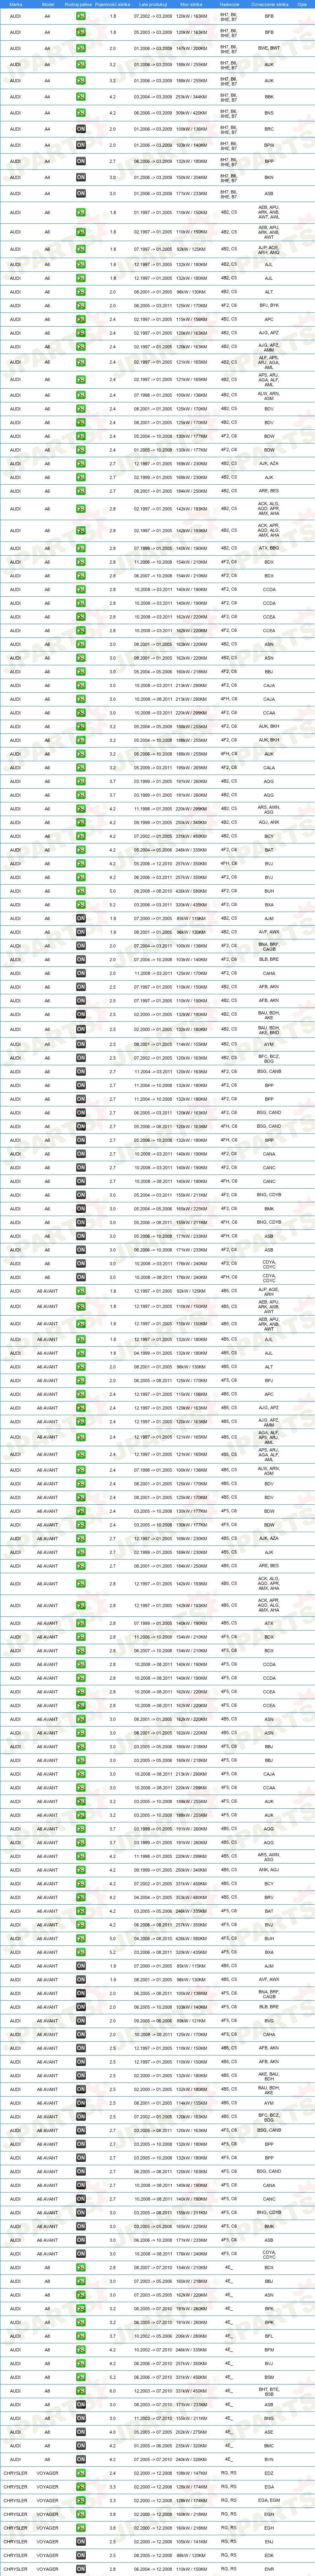Image resolution: width=315 pixels, height=2576 pixels.
Task: Click the engine code cell BRC
Action: tap(269, 129)
